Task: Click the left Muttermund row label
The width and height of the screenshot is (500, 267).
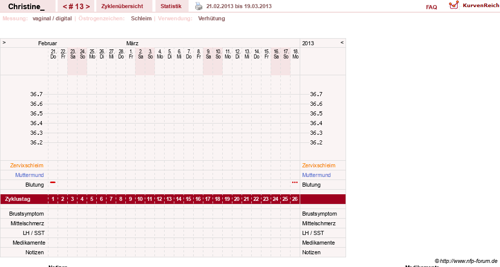Action: point(30,175)
